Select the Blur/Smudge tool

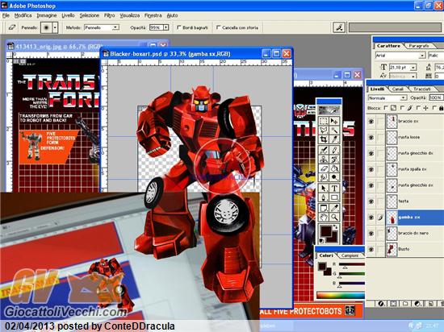pyautogui.click(x=324, y=177)
